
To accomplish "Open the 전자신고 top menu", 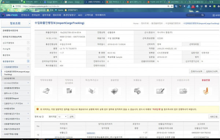I will click(x=25, y=15).
